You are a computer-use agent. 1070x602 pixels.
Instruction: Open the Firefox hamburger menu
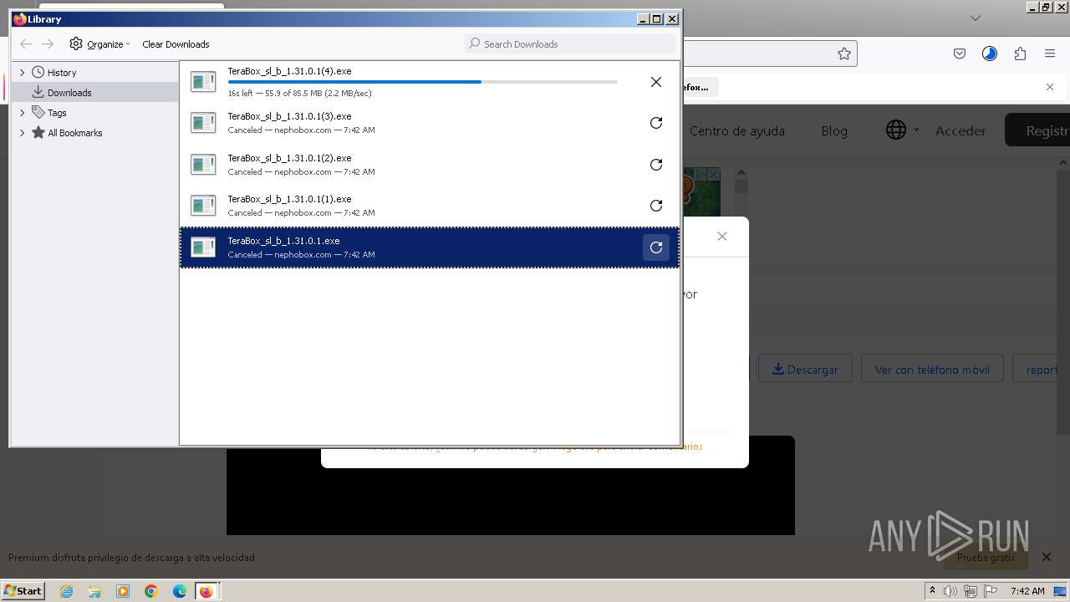[x=1050, y=54]
